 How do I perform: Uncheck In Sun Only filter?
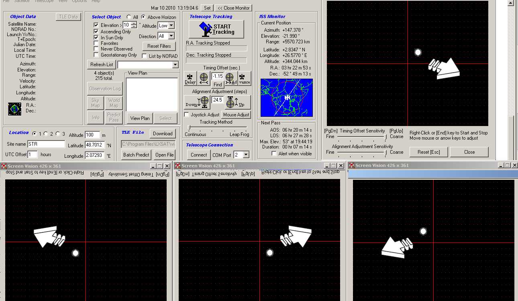96,37
